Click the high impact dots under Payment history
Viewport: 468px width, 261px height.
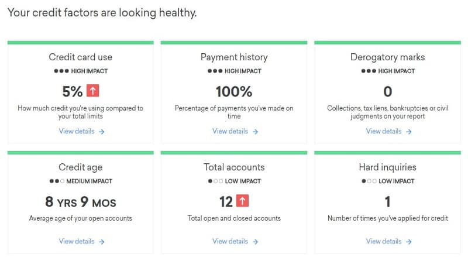[214, 71]
